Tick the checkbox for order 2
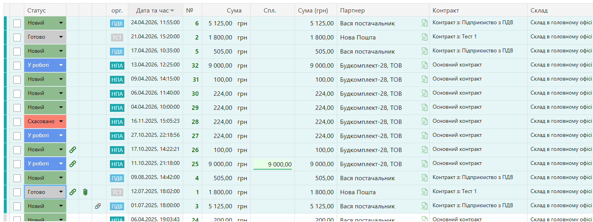 [17, 38]
